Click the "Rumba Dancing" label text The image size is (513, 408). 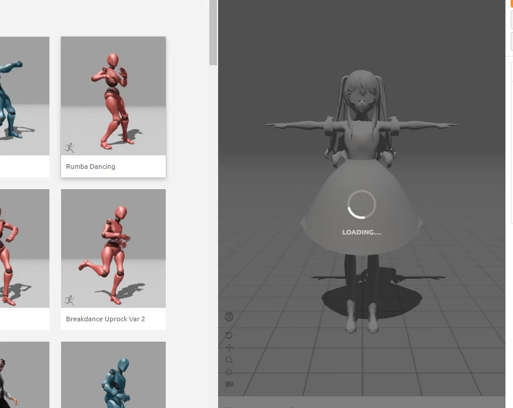point(91,166)
